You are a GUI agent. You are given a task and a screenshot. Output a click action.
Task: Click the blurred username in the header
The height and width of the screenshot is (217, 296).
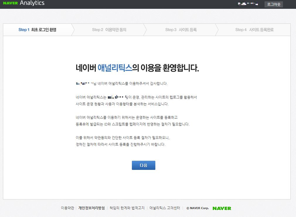click(x=248, y=4)
